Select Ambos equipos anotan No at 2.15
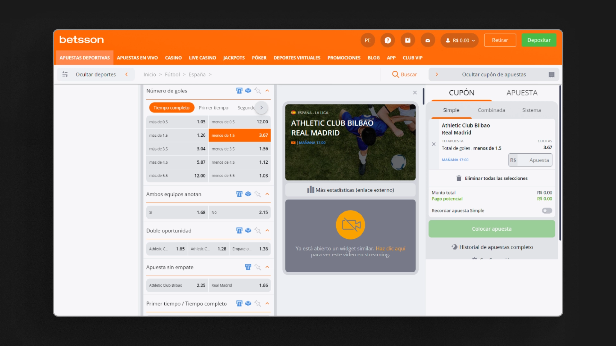Viewport: 616px width, 346px height. [x=240, y=212]
